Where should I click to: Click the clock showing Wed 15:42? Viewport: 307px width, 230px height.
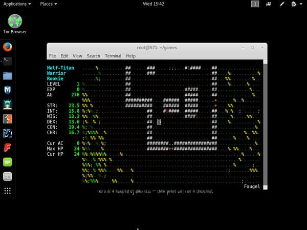[153, 4]
